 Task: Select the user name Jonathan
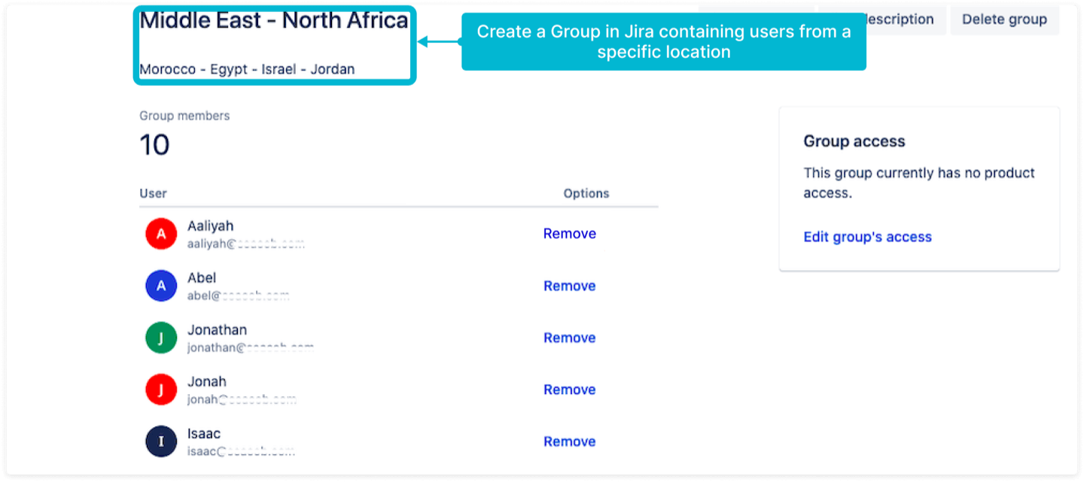[217, 330]
